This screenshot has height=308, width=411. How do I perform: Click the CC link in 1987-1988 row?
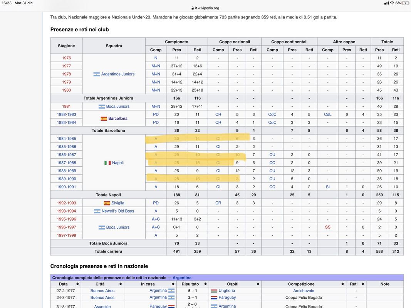272,163
